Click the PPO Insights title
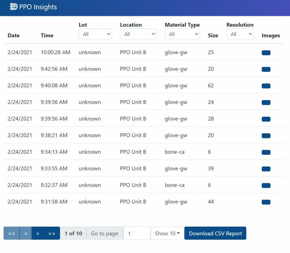This screenshot has width=290, height=253. 38,7
